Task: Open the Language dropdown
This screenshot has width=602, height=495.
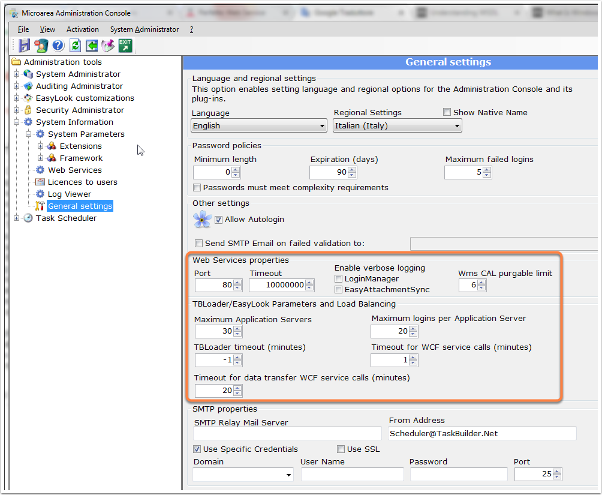Action: [x=259, y=125]
